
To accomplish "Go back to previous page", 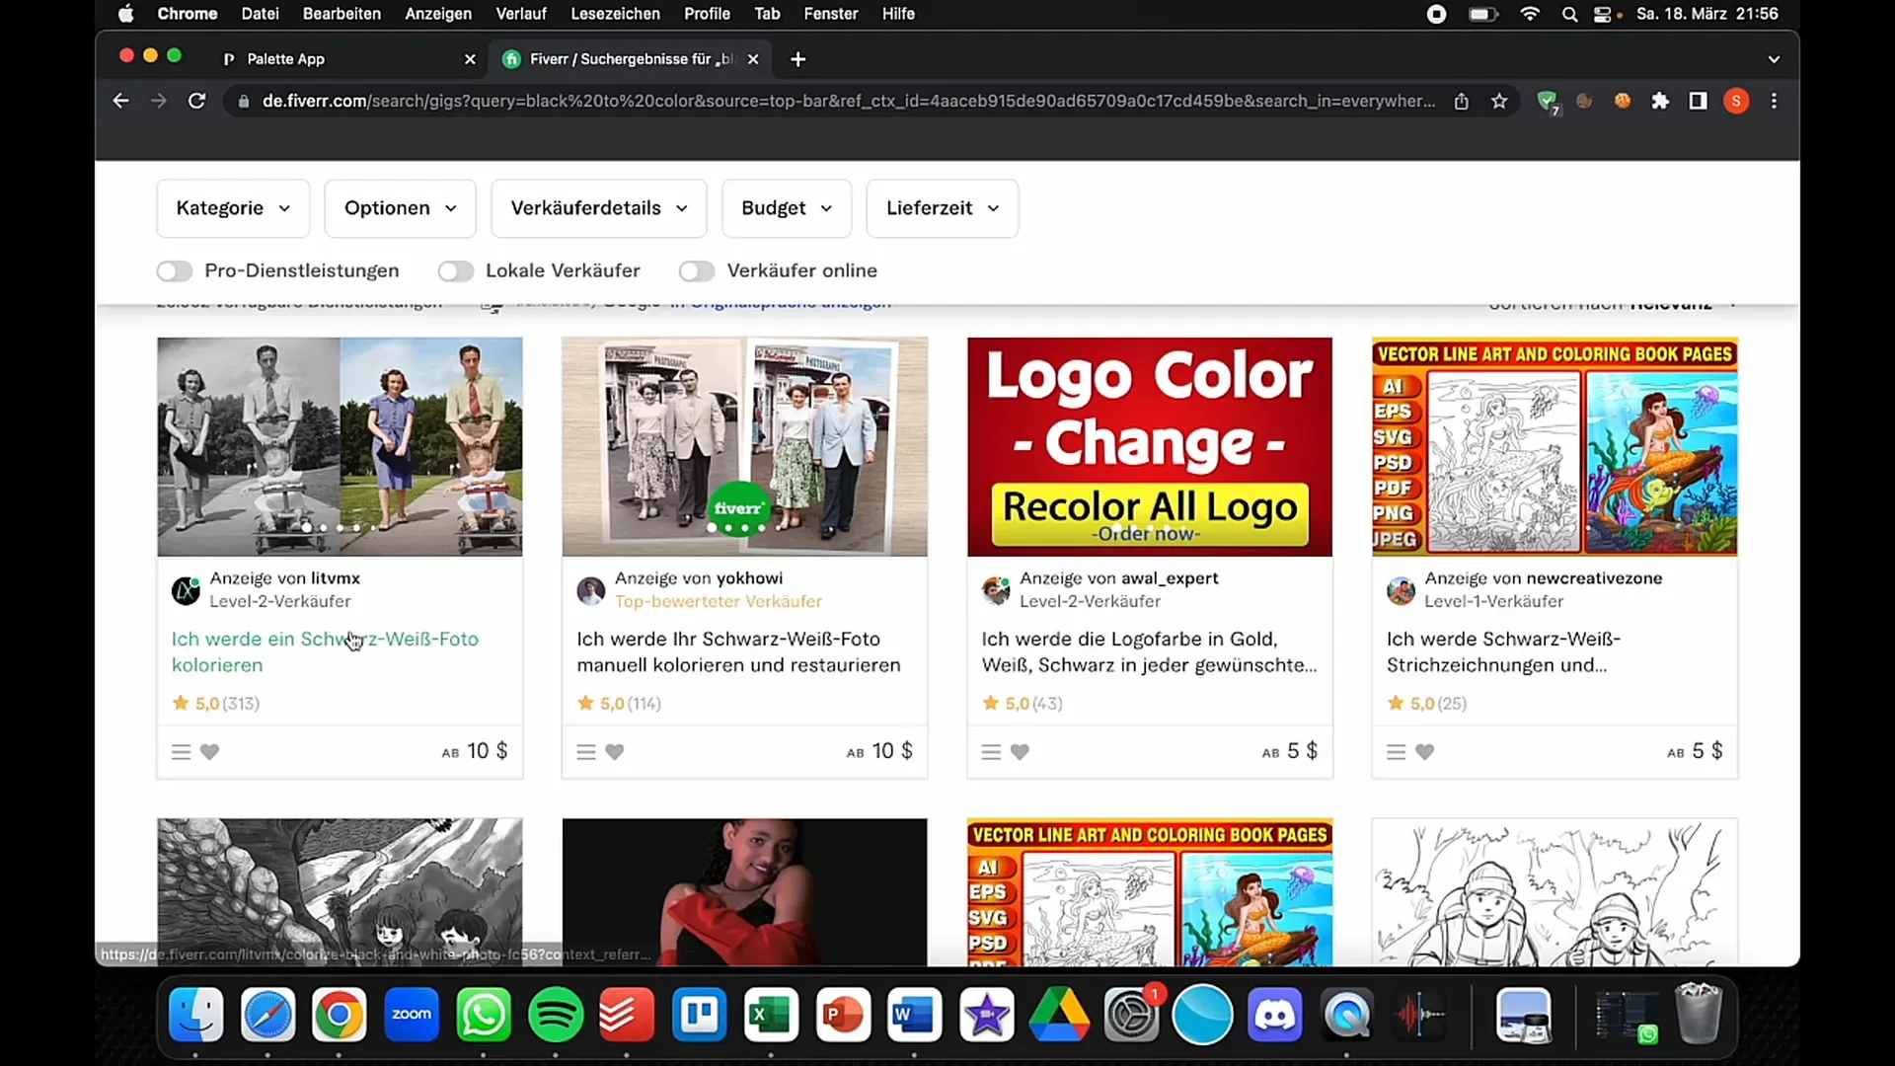I will click(x=120, y=101).
